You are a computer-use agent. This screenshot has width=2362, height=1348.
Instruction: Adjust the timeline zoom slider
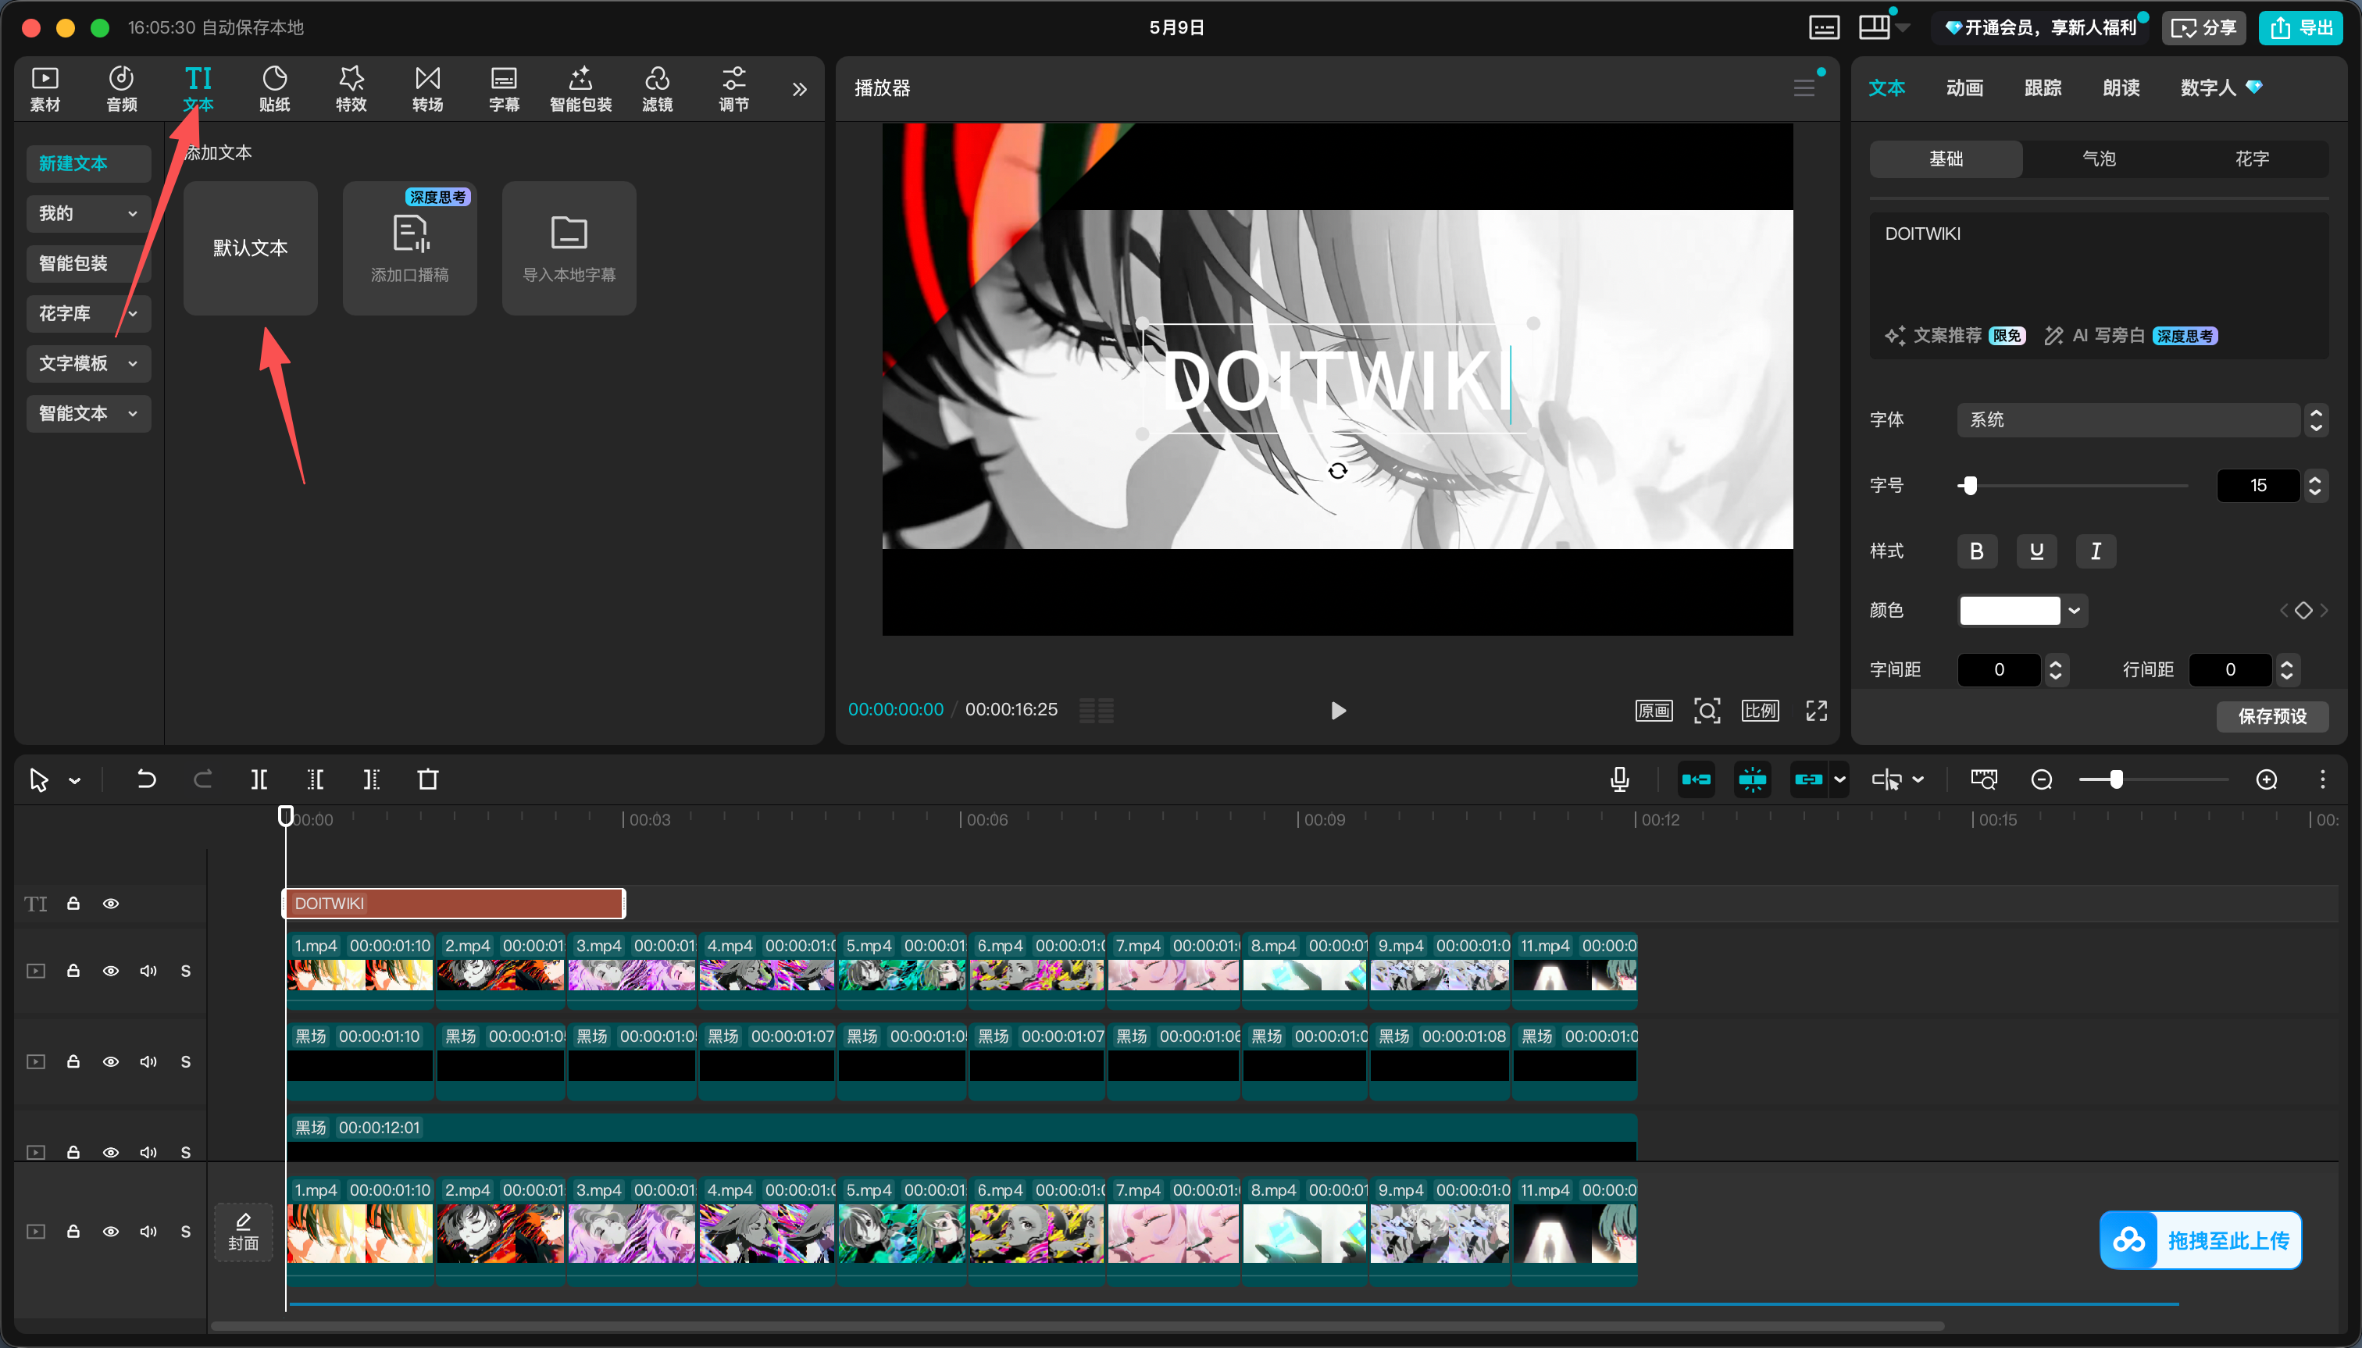coord(2153,779)
